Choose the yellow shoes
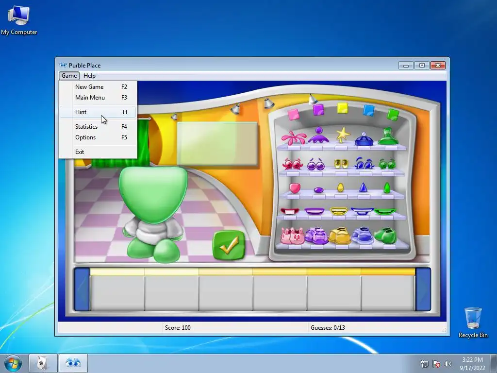This screenshot has height=373, width=497. [339, 236]
